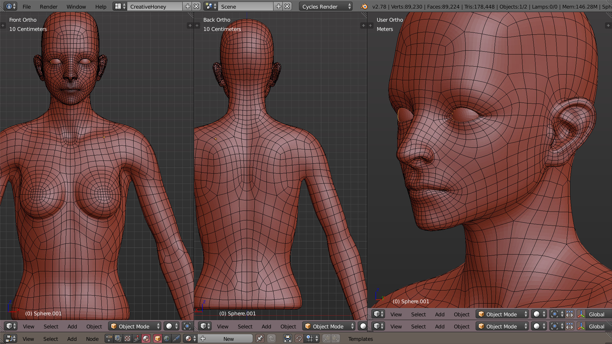Click the Scene name field
The width and height of the screenshot is (612, 344).
[x=245, y=7]
